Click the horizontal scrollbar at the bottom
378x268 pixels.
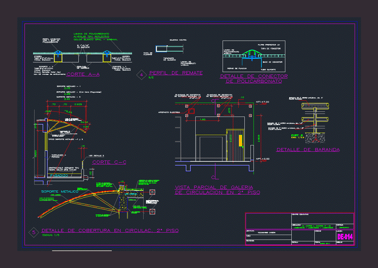[82, 251]
